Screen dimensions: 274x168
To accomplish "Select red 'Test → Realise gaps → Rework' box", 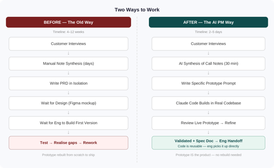I will (68, 143).
